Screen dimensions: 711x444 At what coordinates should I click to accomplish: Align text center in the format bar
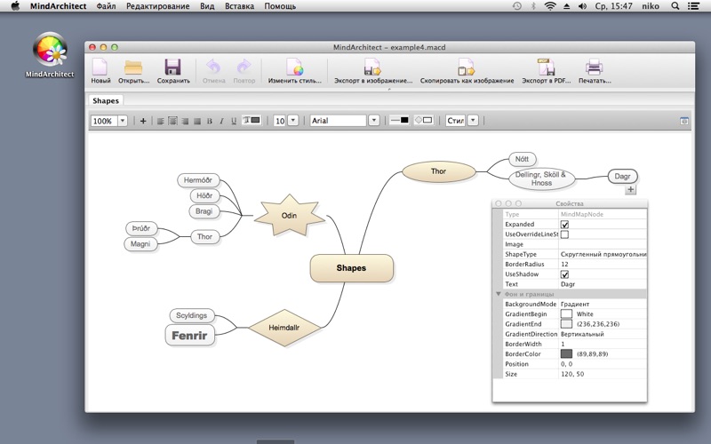point(172,121)
